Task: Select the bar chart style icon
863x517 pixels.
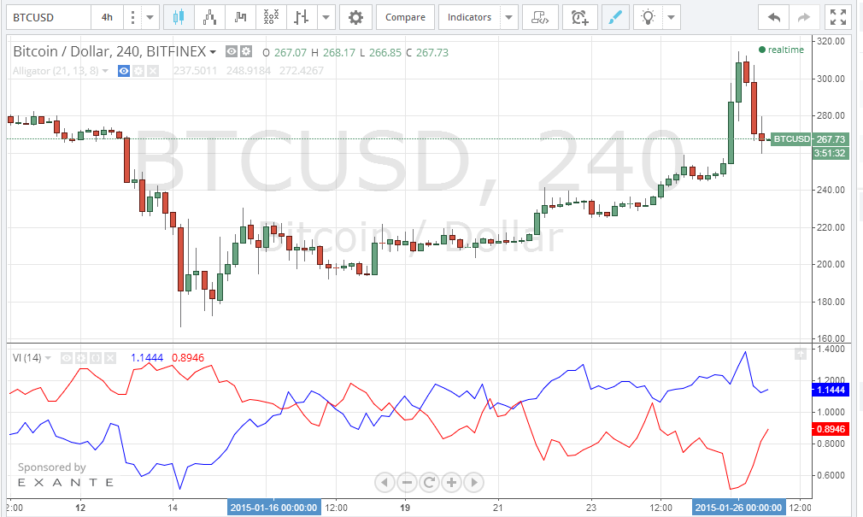Action: click(x=302, y=18)
